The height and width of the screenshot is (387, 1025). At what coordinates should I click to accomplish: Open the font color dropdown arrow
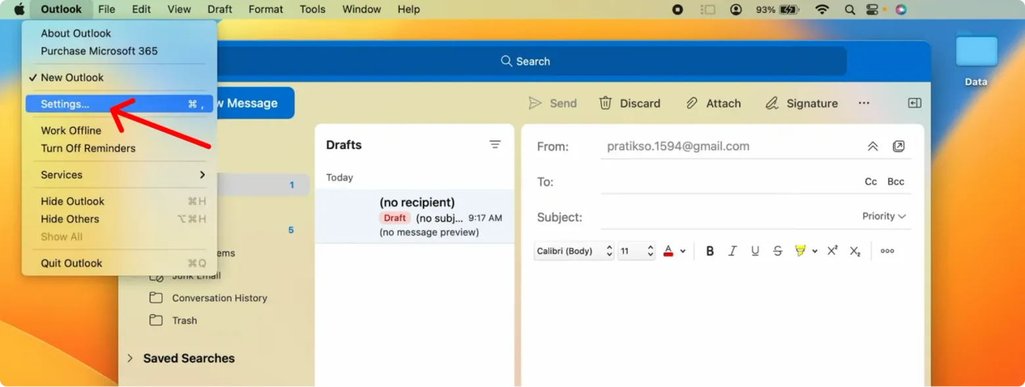tap(683, 251)
